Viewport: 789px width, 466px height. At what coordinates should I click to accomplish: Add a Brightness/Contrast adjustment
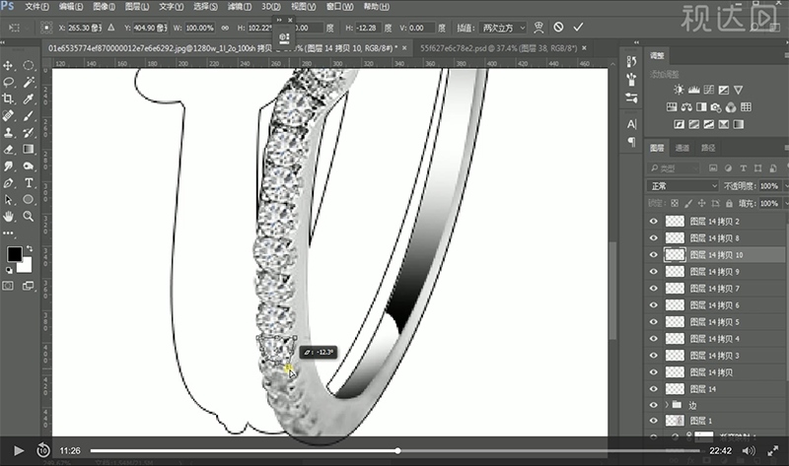pos(679,90)
